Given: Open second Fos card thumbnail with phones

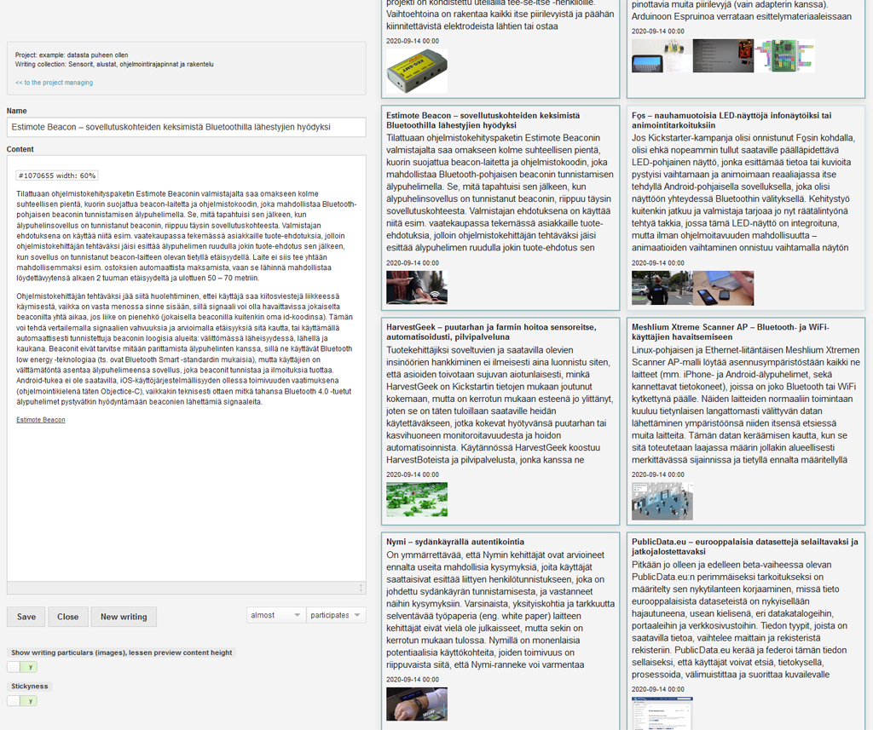Looking at the screenshot, I should (x=723, y=288).
